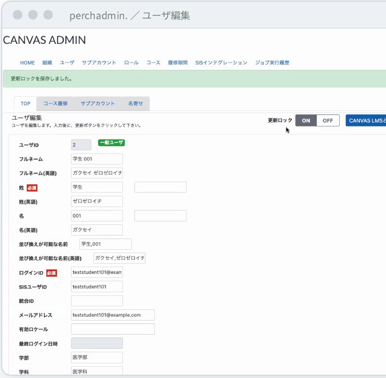The height and width of the screenshot is (378, 386).
Task: Click the 必須 badge beside ログインID
Action: point(51,273)
